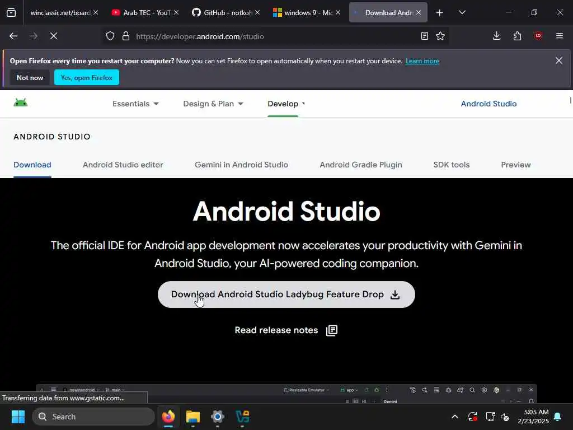The width and height of the screenshot is (573, 430).
Task: Open Settings gear app in taskbar
Action: [218, 417]
